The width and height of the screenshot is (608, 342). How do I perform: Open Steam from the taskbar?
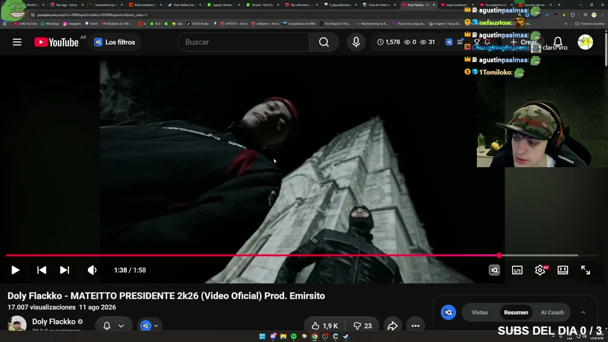[346, 336]
